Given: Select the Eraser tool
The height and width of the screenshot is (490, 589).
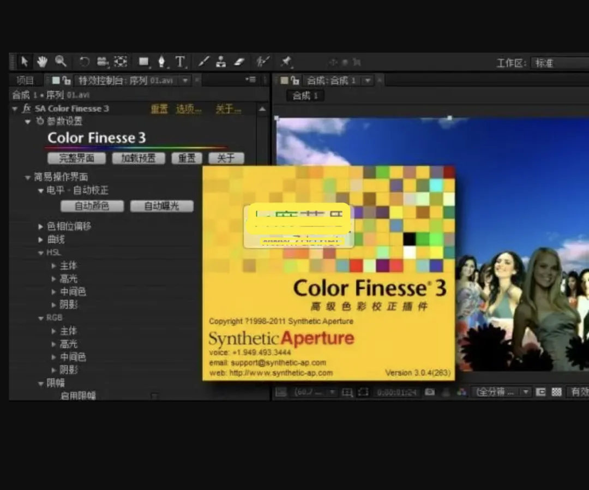Looking at the screenshot, I should coord(239,62).
